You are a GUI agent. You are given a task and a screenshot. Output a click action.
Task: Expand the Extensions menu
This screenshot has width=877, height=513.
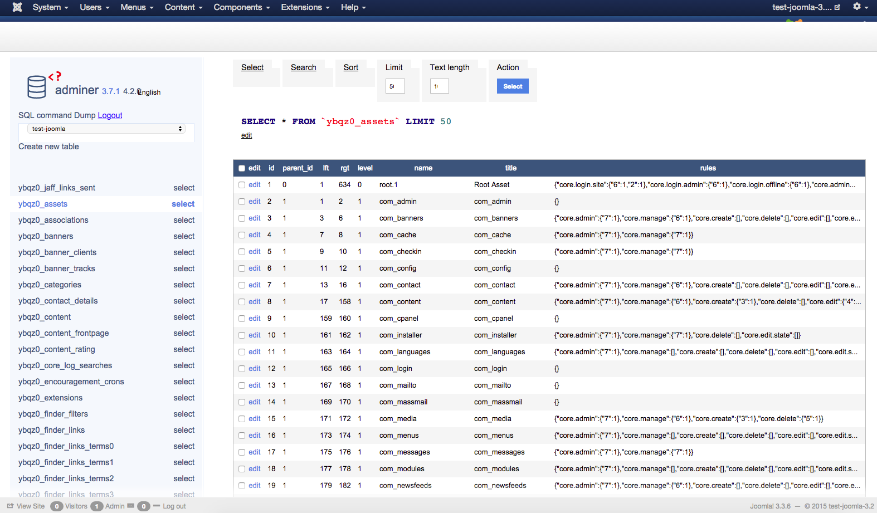(x=305, y=7)
